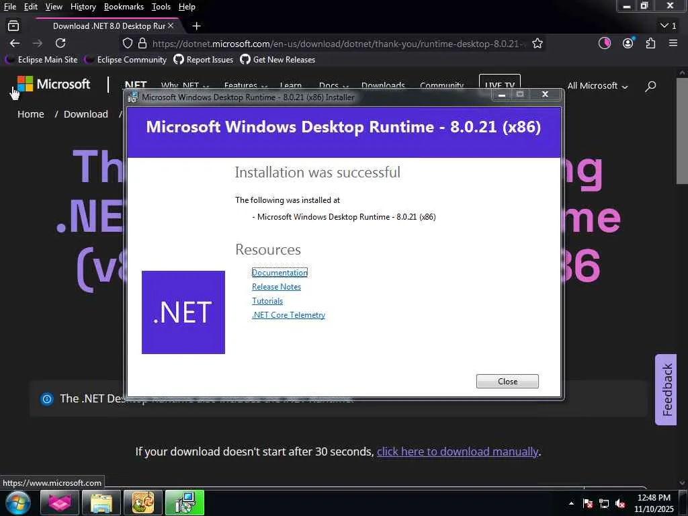Click the forward navigation arrow
This screenshot has height=516, width=688.
pos(38,43)
